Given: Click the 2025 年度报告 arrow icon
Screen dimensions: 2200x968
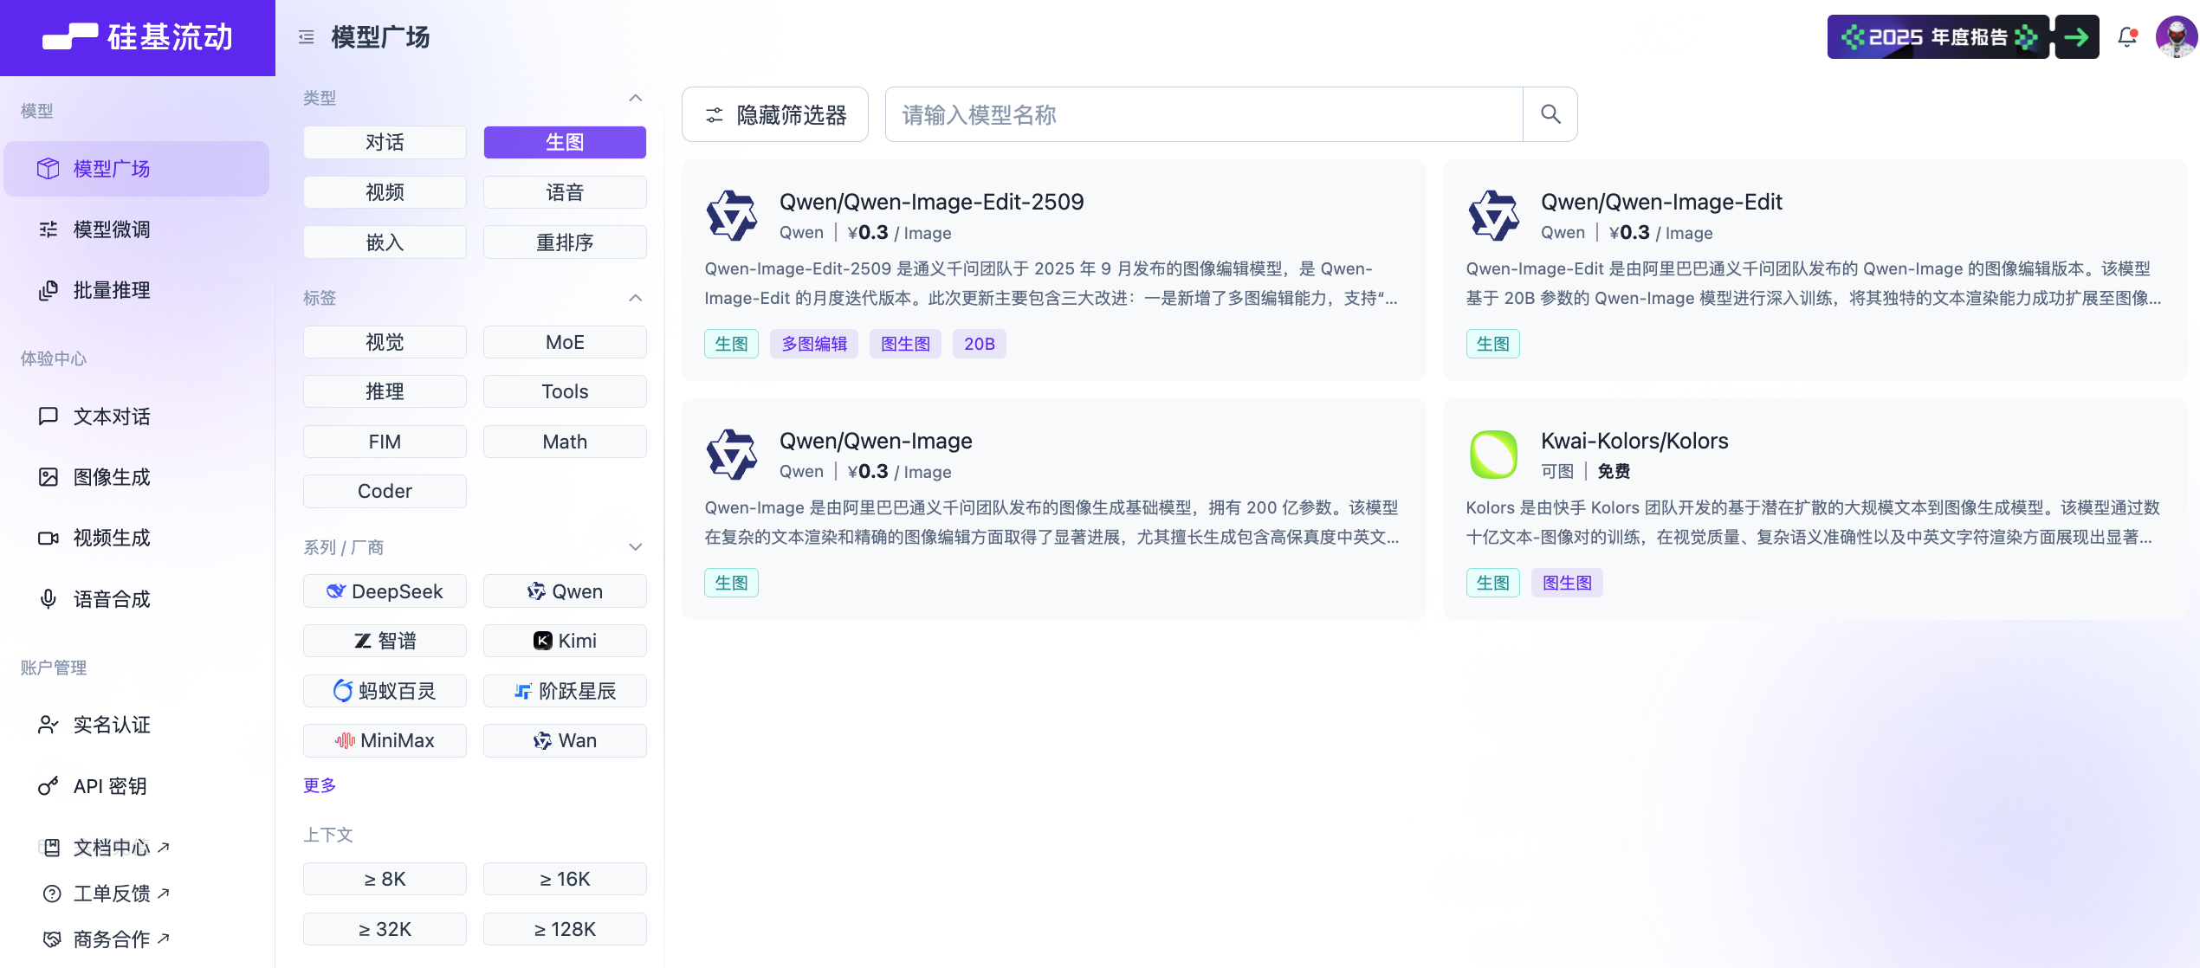Looking at the screenshot, I should (2076, 37).
